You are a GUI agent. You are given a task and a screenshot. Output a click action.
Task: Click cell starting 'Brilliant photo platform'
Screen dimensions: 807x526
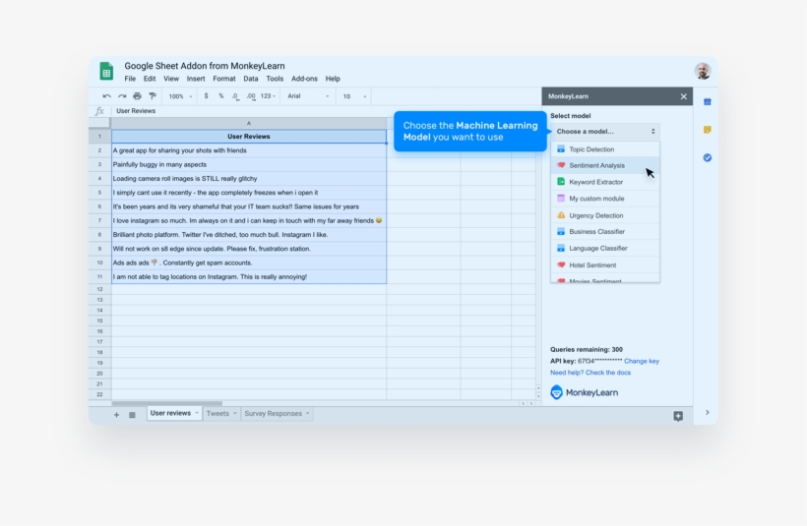249,234
